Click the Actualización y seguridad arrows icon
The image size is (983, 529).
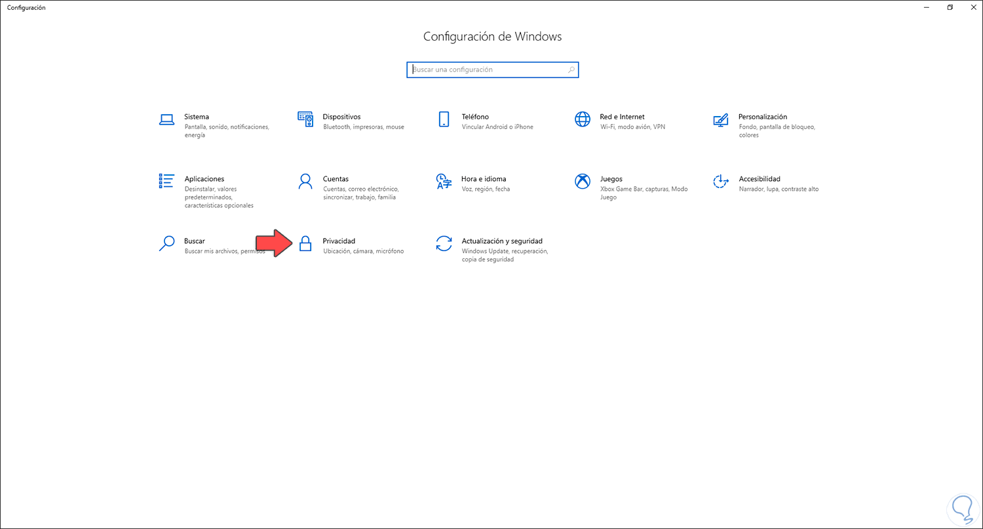click(x=444, y=244)
